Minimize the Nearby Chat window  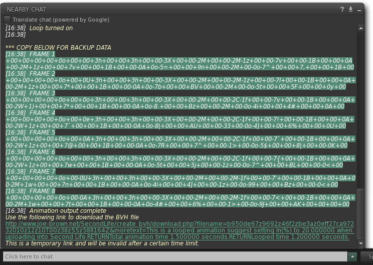(360, 9)
